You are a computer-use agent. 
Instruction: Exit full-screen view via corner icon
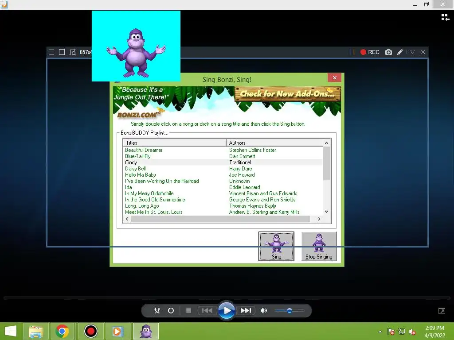tap(442, 311)
